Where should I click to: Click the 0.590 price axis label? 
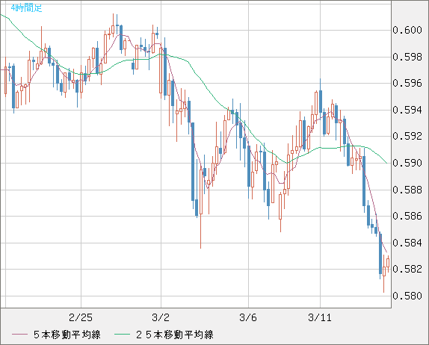pyautogui.click(x=407, y=163)
